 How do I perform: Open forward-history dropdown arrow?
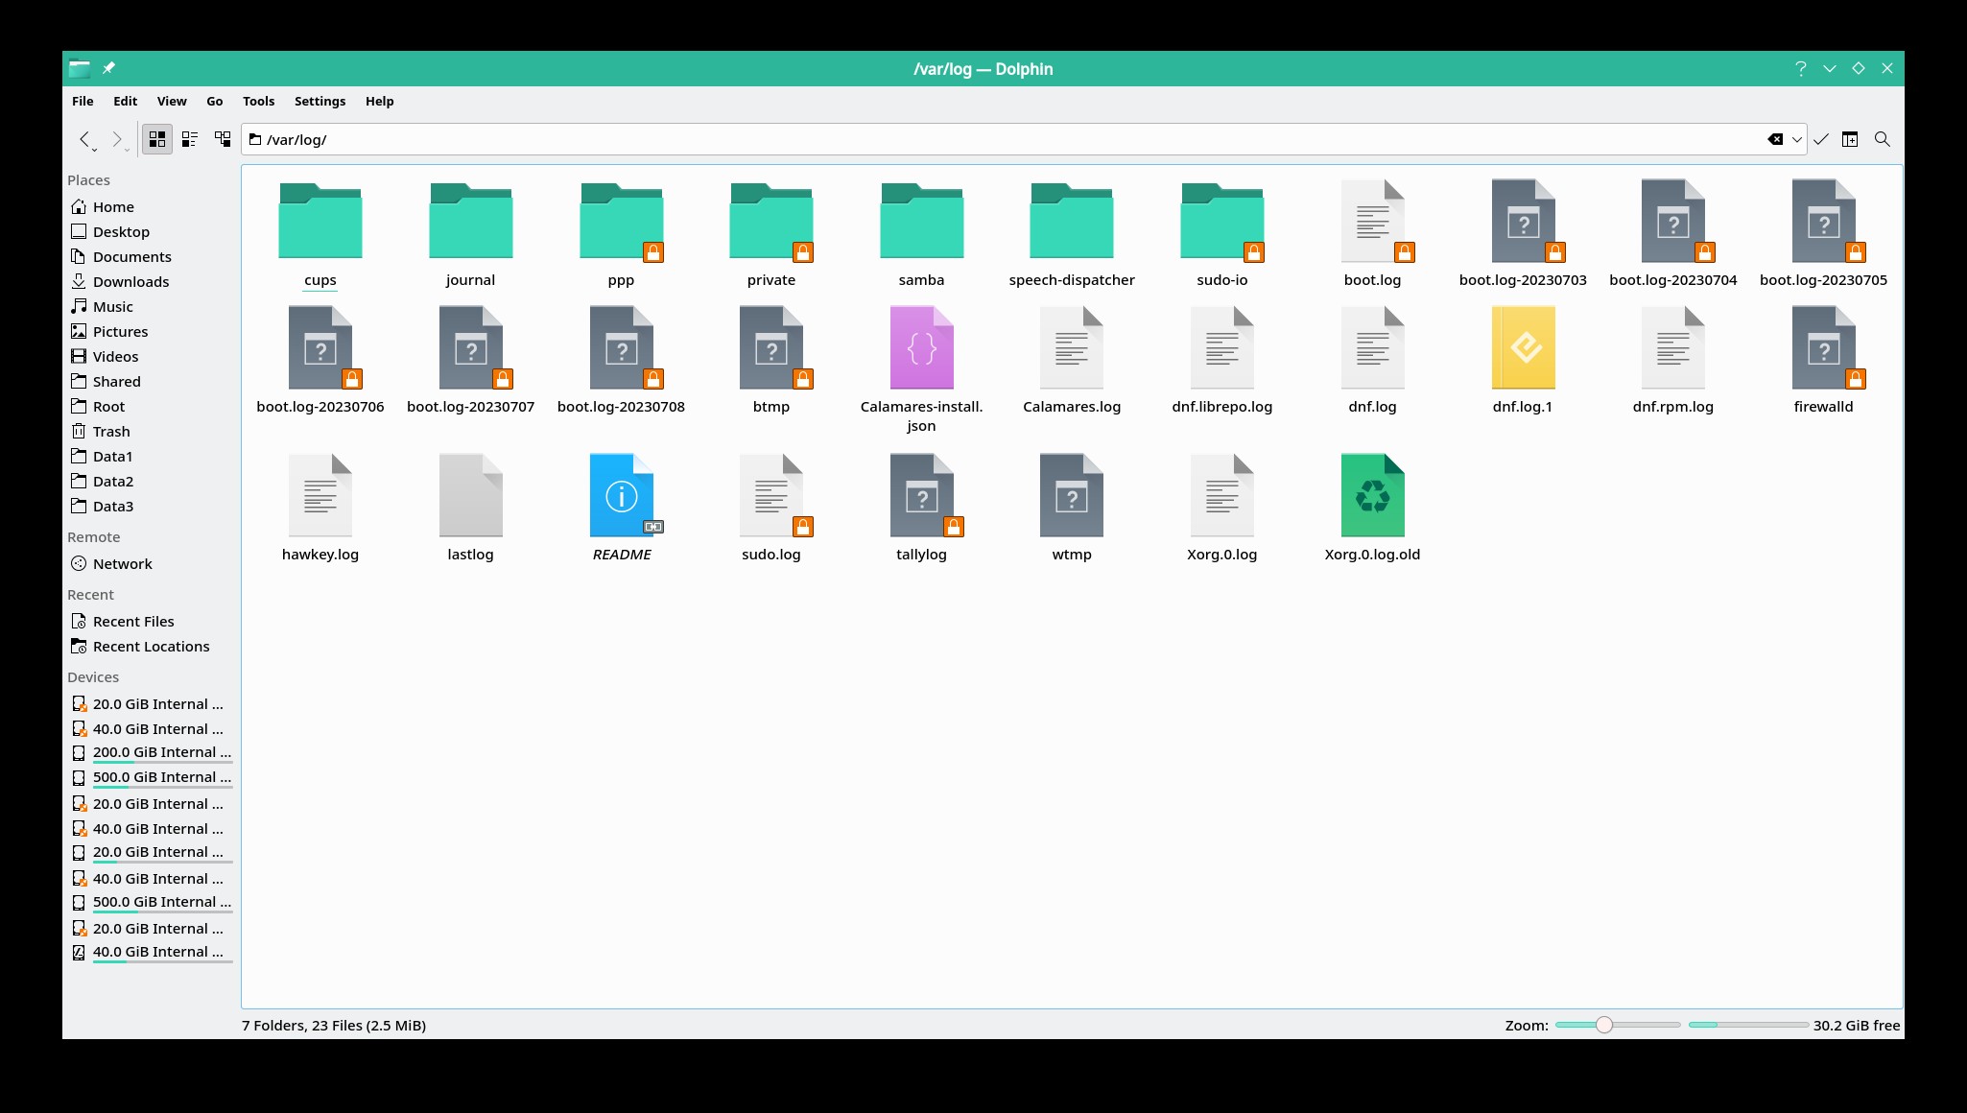[127, 149]
